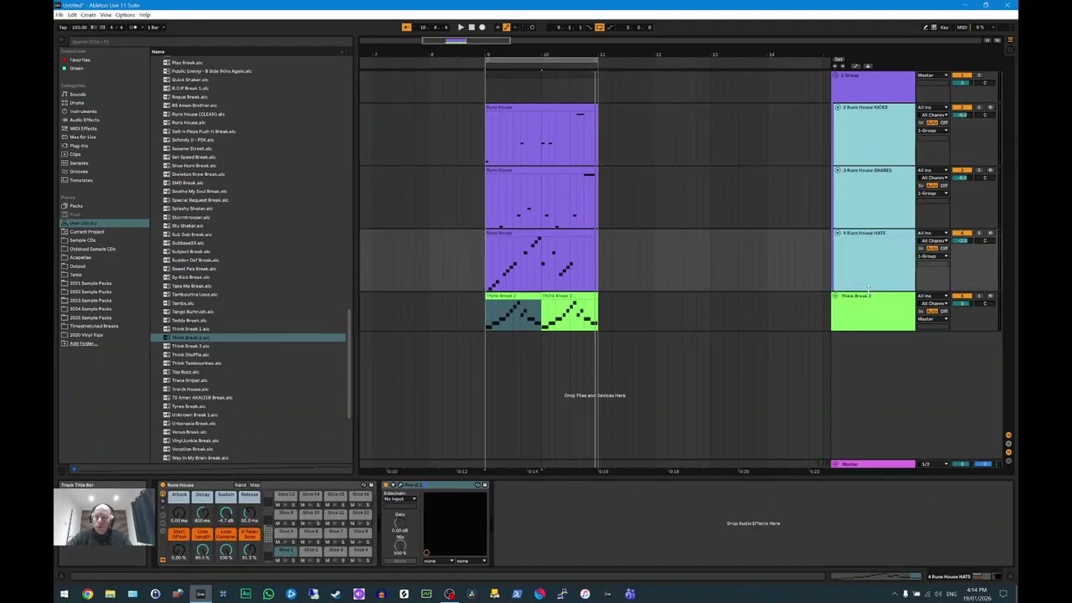Select the Favorites red collection
The image size is (1072, 603).
[80, 59]
